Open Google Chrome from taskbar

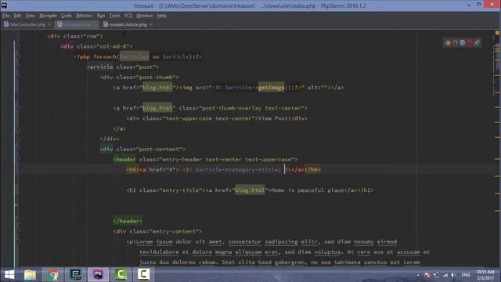pos(53,274)
